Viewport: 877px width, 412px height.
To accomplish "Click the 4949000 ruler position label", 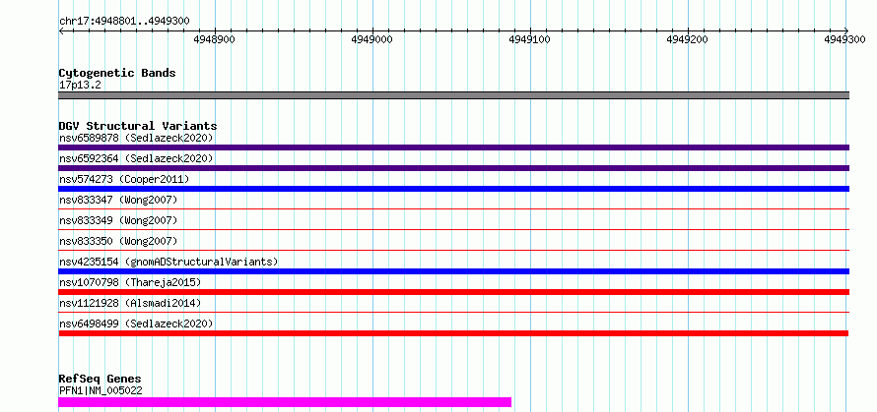I will pos(371,39).
